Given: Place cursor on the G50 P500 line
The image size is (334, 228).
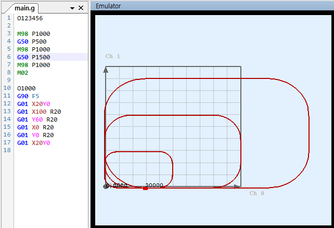Looking at the screenshot, I should coord(32,41).
